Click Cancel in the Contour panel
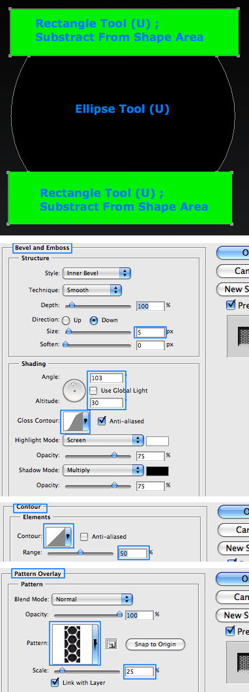249x692 pixels. click(x=233, y=530)
